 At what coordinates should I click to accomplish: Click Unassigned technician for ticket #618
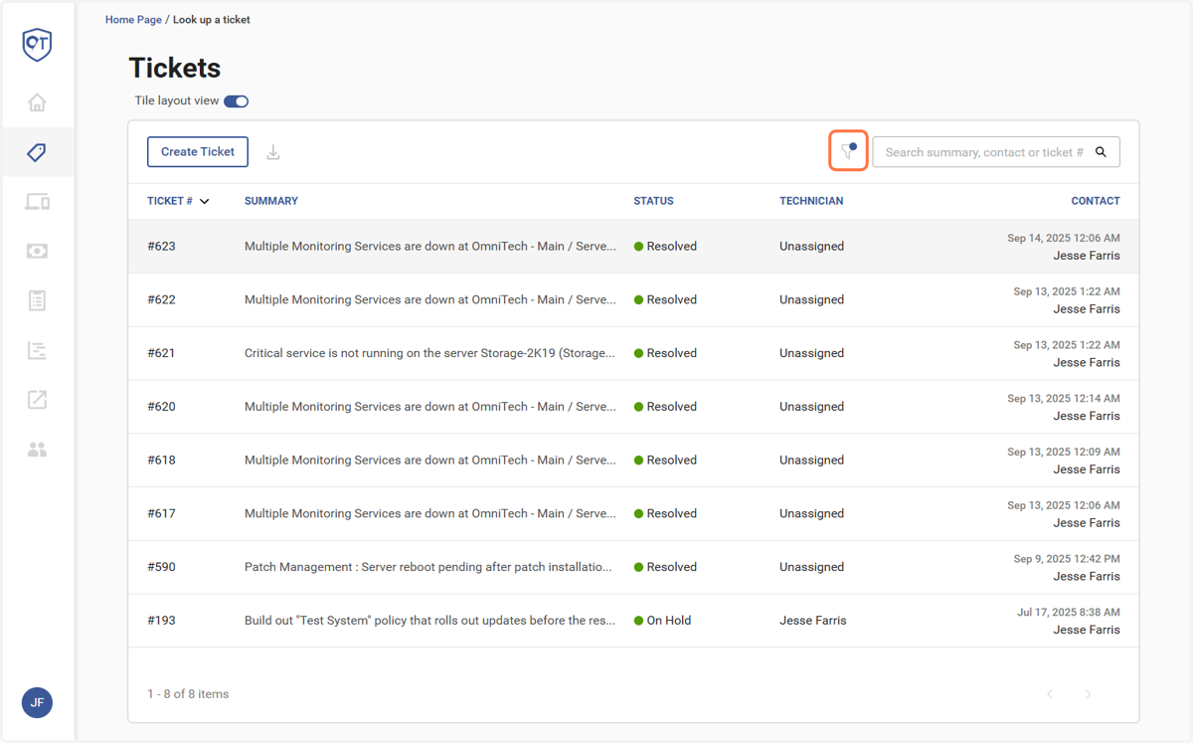click(811, 461)
